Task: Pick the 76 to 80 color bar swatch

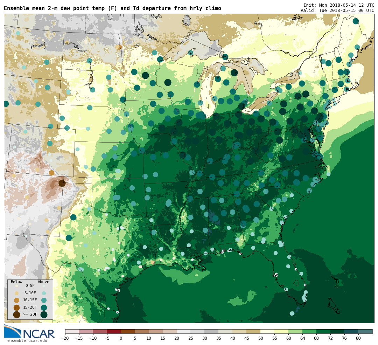Action: (351, 331)
